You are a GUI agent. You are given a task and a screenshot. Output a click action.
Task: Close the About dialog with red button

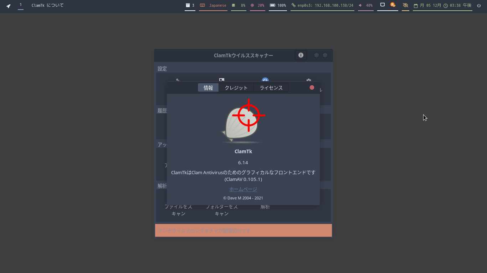[x=312, y=87]
